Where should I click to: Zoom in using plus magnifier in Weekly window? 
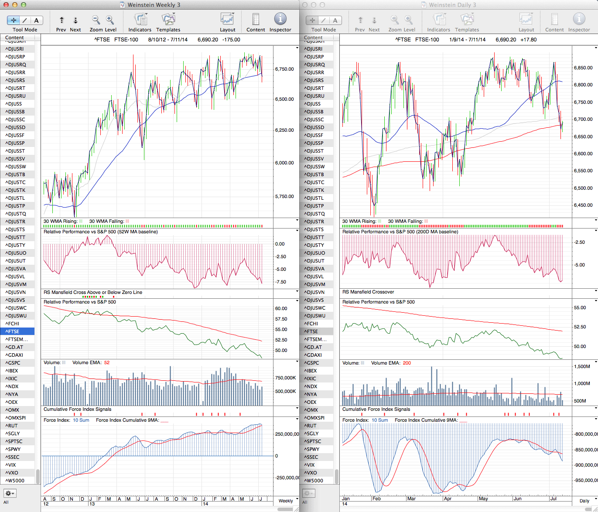(110, 20)
